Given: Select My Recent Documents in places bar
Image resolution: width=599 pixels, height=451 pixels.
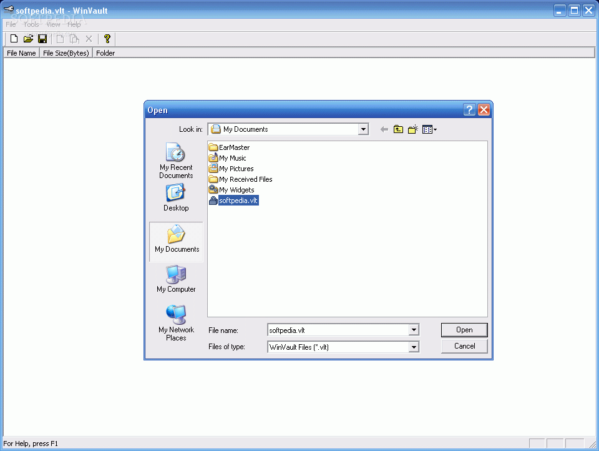Looking at the screenshot, I should [176, 161].
